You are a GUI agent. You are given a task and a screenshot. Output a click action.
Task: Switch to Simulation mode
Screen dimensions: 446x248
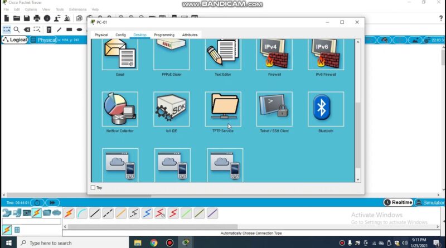(430, 202)
